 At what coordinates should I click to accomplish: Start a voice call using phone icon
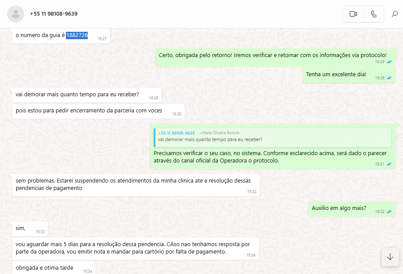point(374,14)
